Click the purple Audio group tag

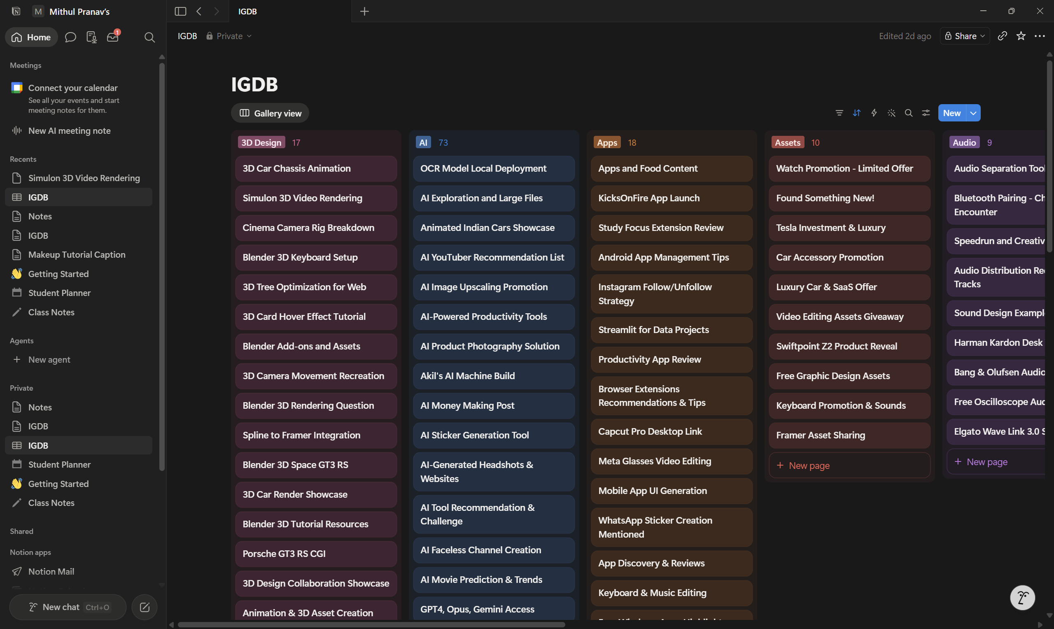(964, 142)
